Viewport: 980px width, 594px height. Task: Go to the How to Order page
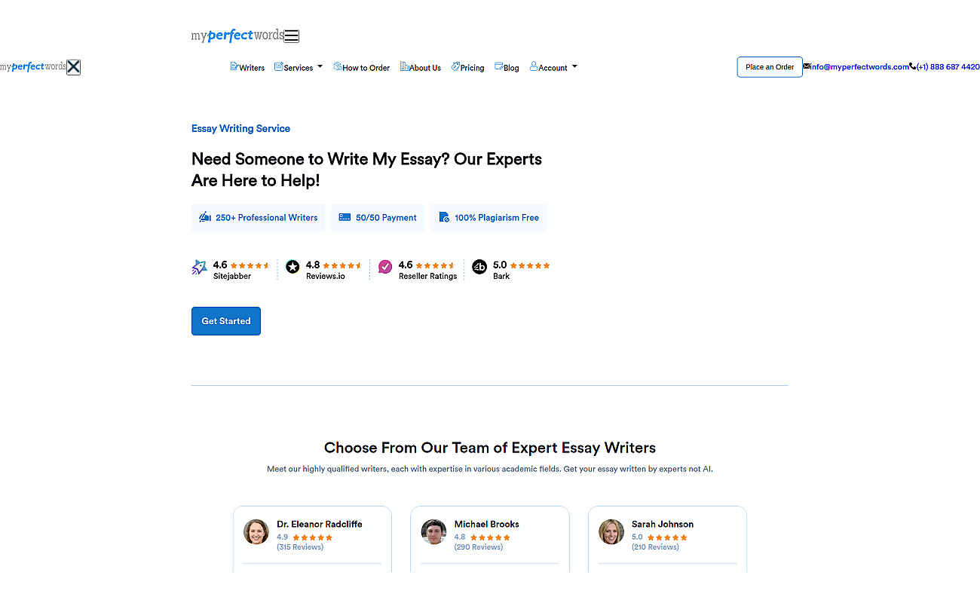pos(362,67)
